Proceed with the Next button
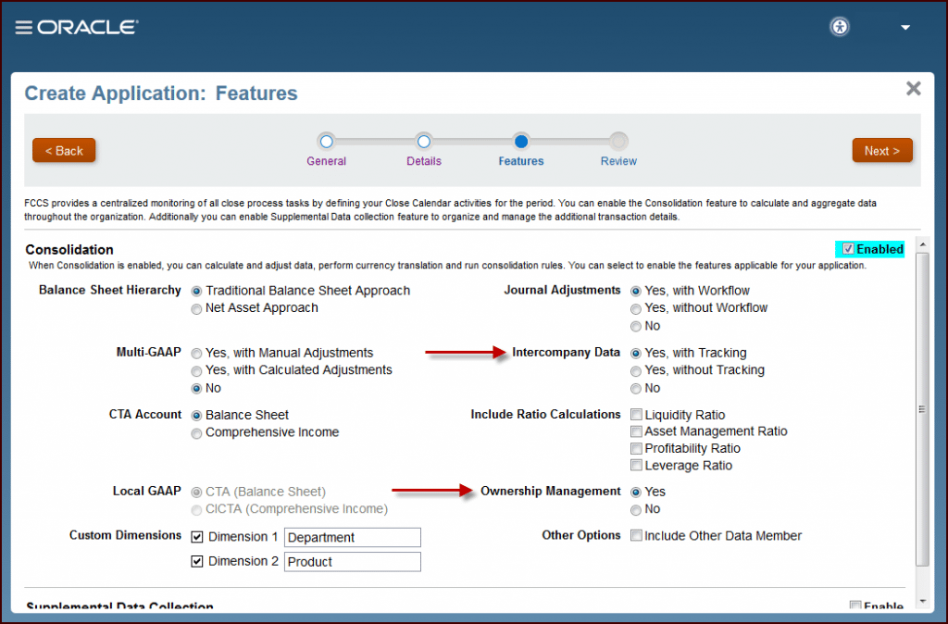 pyautogui.click(x=882, y=151)
